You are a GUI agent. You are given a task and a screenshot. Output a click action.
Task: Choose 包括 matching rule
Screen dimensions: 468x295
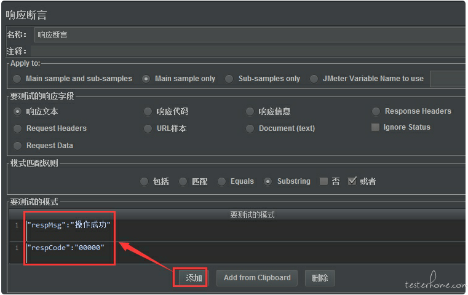pos(144,181)
